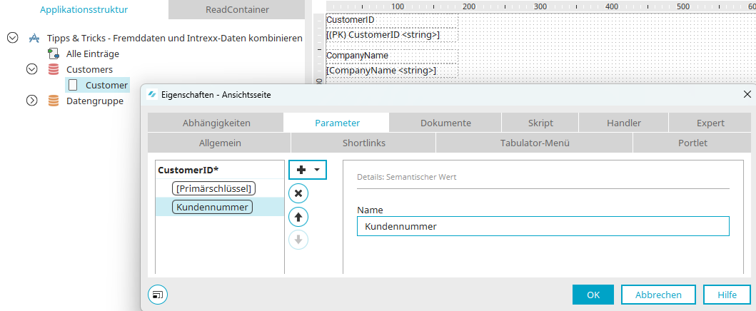Click the grayed down arrow icon
The height and width of the screenshot is (311, 756).
click(298, 240)
